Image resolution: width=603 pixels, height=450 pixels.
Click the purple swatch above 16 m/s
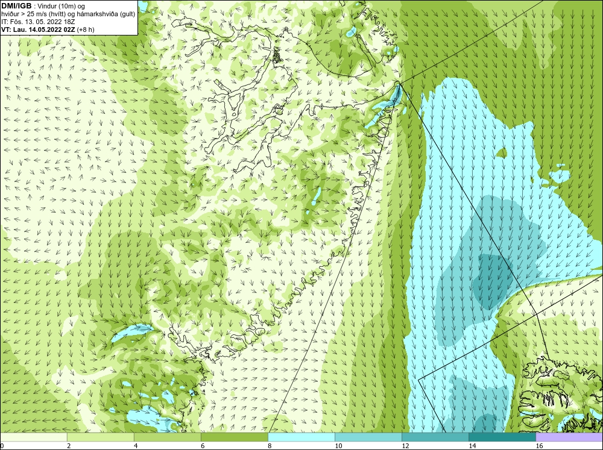(x=569, y=437)
